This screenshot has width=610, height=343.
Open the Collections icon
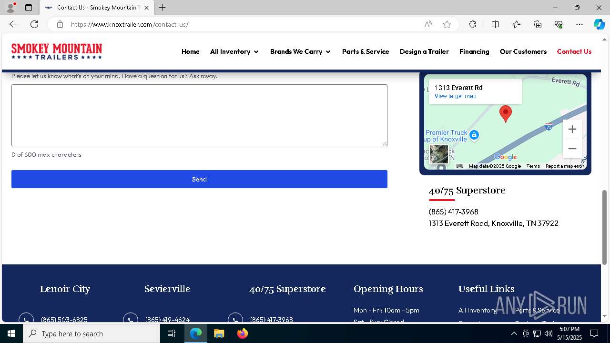538,24
